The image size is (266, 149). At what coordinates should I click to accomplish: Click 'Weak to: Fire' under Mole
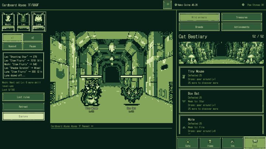[196, 127]
